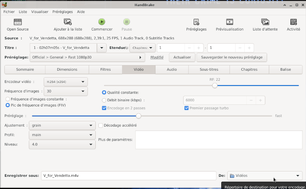
Task: Open the Activité log window
Action: tap(293, 22)
